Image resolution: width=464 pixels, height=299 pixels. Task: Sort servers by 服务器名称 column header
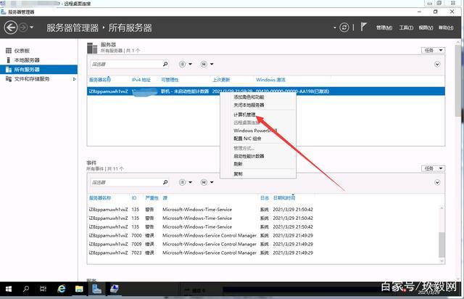point(100,80)
